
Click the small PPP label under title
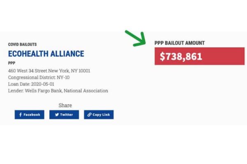[x=12, y=63]
